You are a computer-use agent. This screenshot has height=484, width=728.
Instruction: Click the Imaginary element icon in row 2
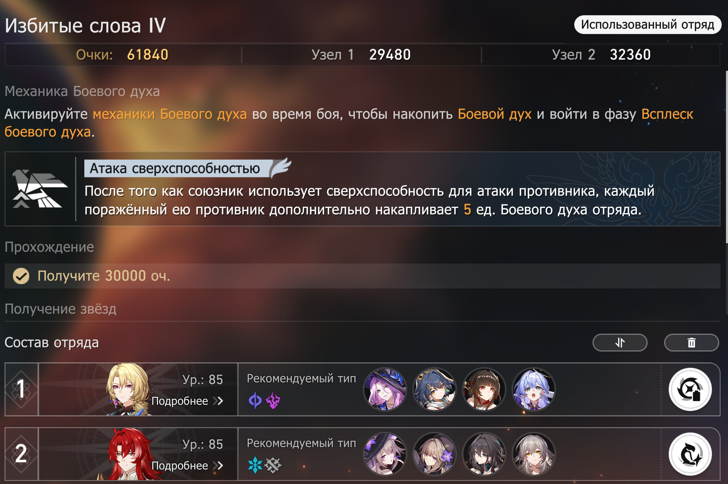point(273,465)
